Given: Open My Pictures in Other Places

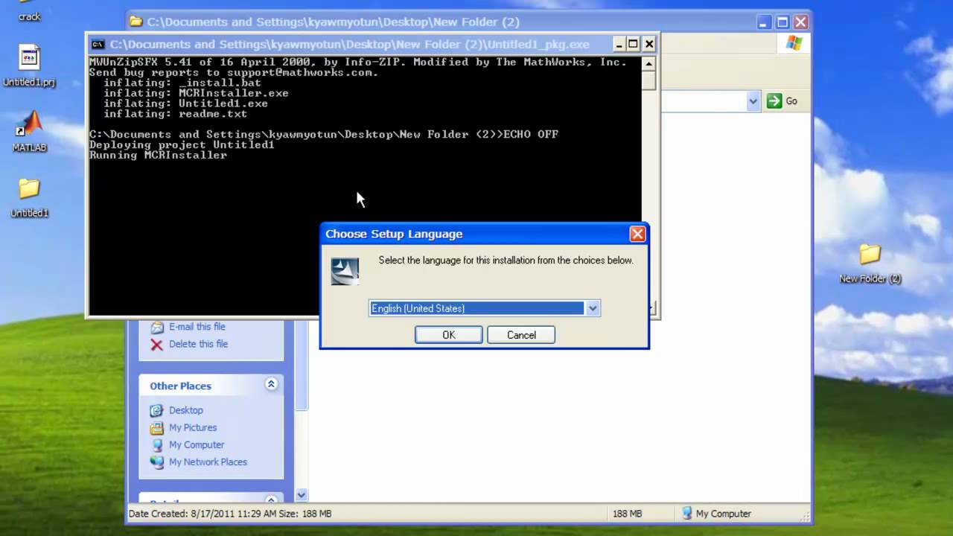Looking at the screenshot, I should (x=193, y=427).
